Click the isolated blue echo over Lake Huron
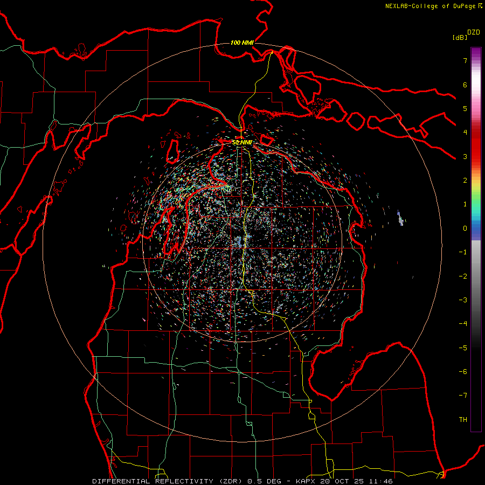 [x=400, y=218]
